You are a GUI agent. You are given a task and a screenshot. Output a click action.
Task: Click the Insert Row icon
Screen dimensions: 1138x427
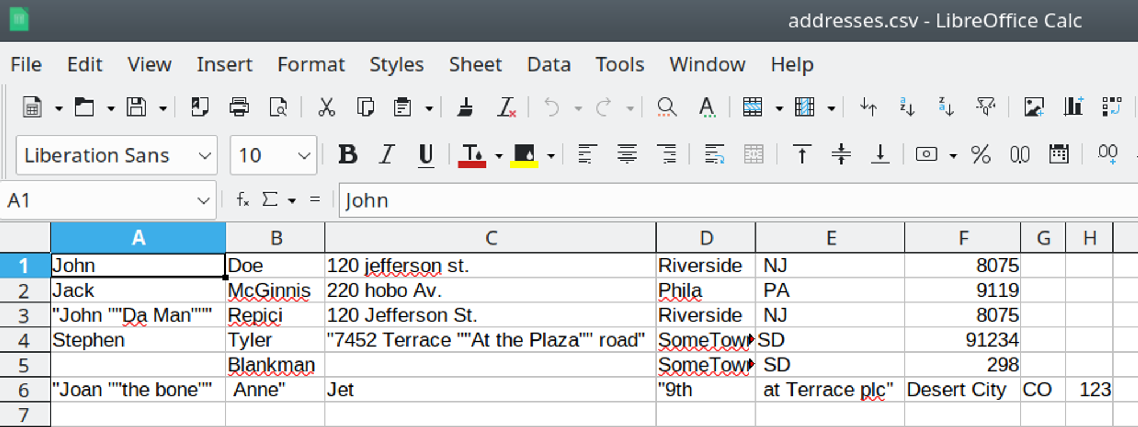click(x=752, y=107)
